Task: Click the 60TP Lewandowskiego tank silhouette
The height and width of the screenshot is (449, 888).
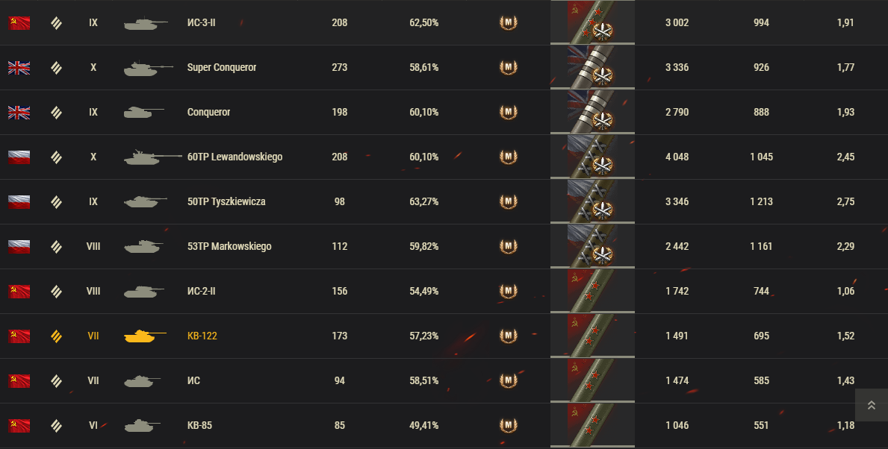Action: point(153,157)
